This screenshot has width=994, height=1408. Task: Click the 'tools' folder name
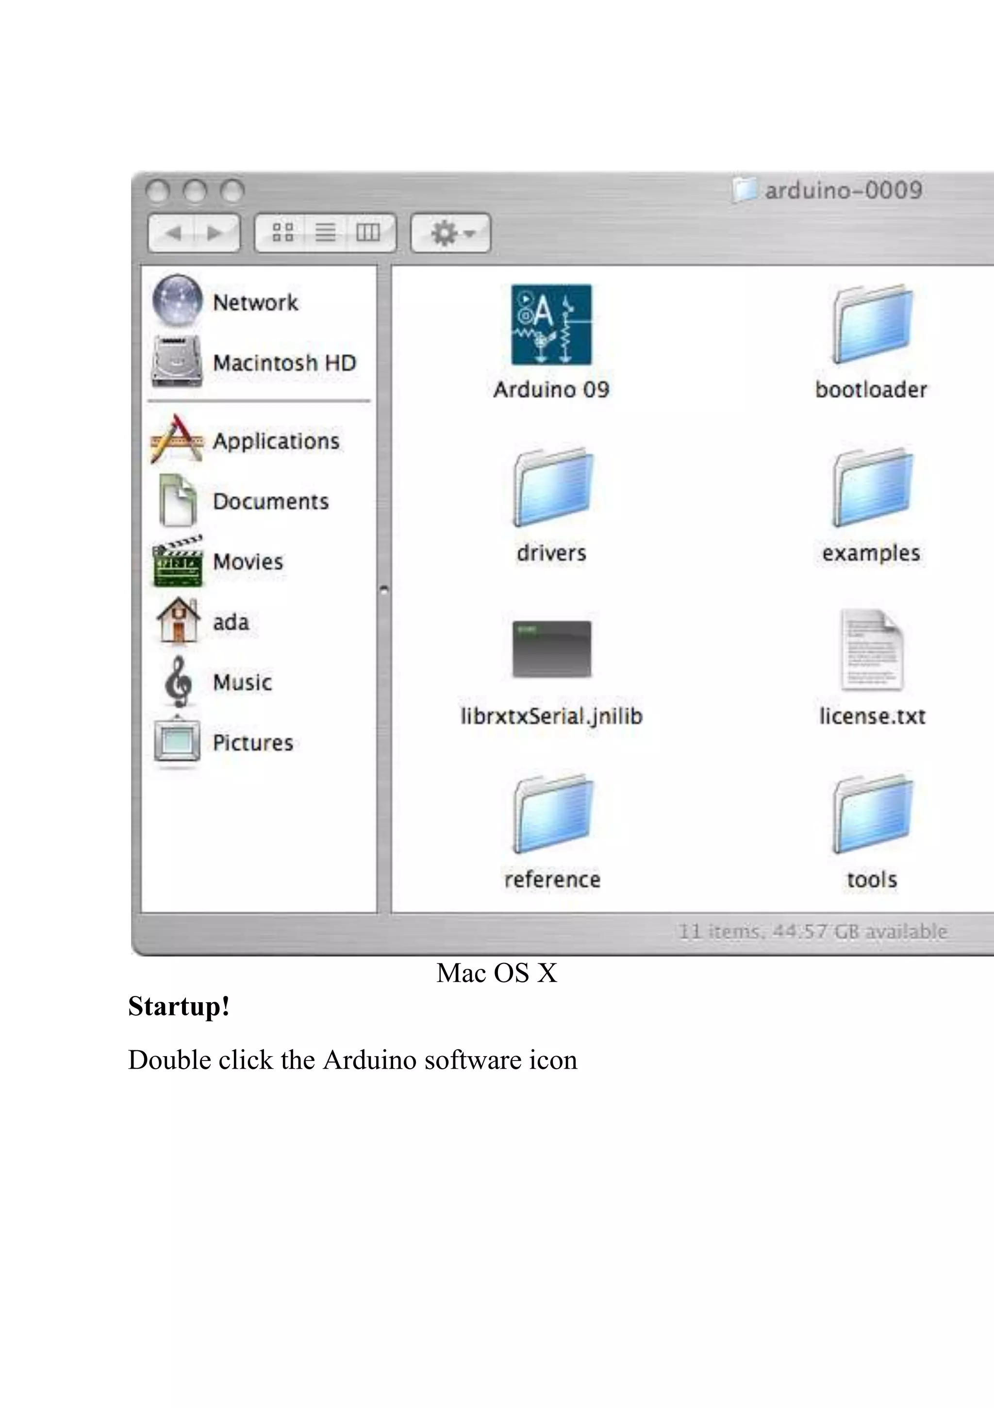[x=872, y=880]
